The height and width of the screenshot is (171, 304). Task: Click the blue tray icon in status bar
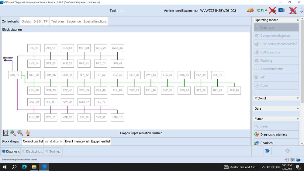(298, 159)
